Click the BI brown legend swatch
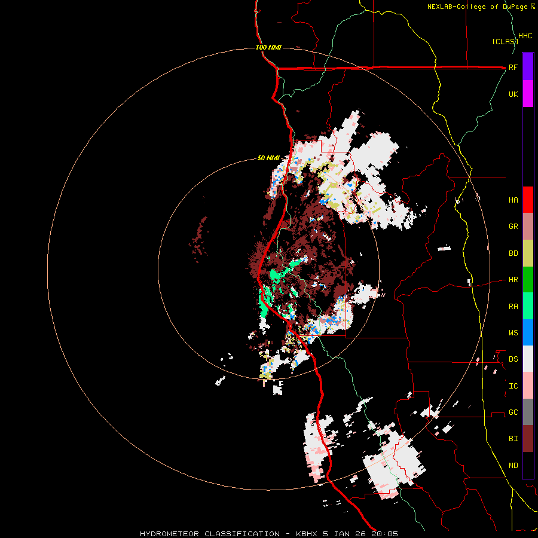 point(528,439)
